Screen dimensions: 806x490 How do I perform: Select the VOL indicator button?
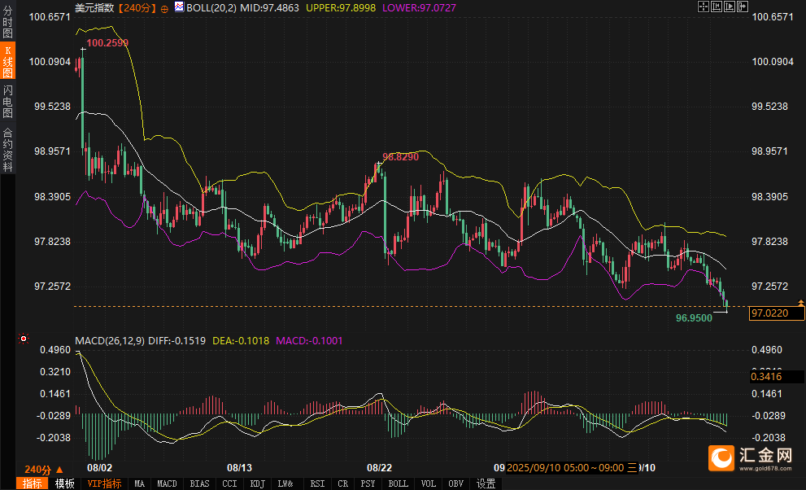(x=430, y=483)
